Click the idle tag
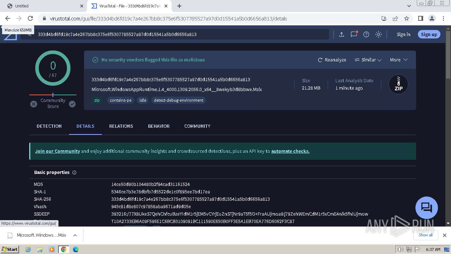This screenshot has height=254, width=451. click(x=143, y=100)
